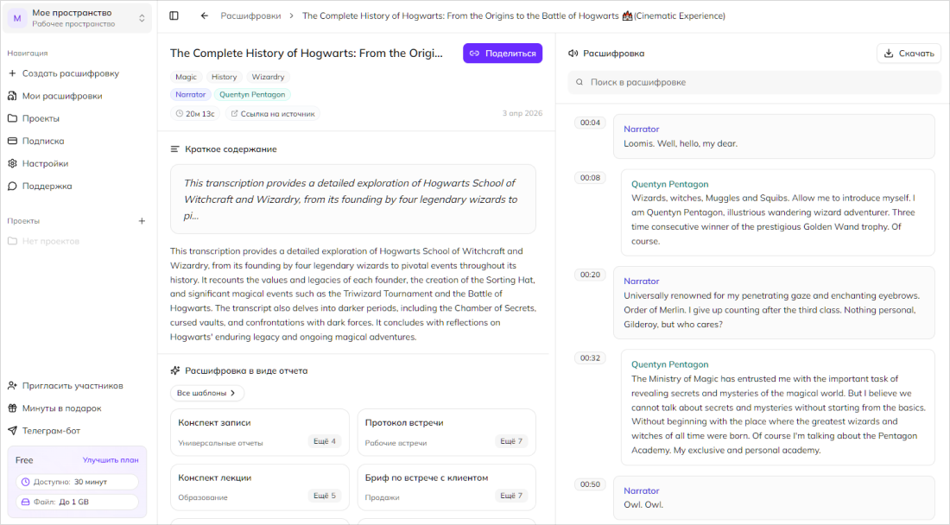Toggle the sidebar panel icon
Screen dimensions: 950x525
pyautogui.click(x=174, y=16)
